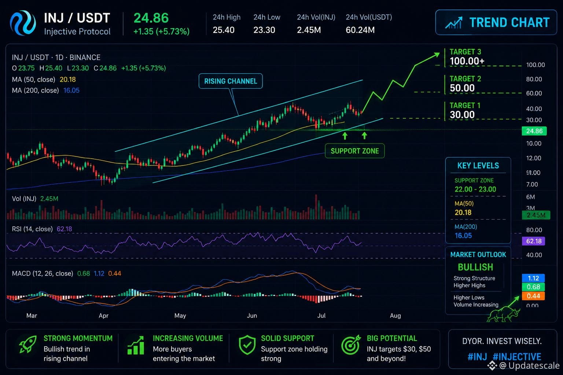563x375 pixels.
Task: Click the INJ / USDT · 1D · BINANCE chart title
Action: coord(56,57)
